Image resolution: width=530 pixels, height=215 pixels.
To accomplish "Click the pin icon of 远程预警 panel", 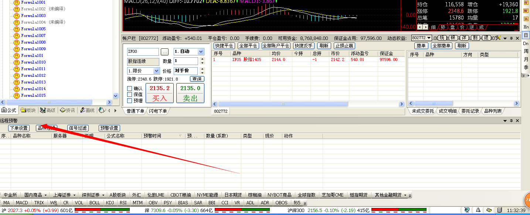I will pos(512,121).
